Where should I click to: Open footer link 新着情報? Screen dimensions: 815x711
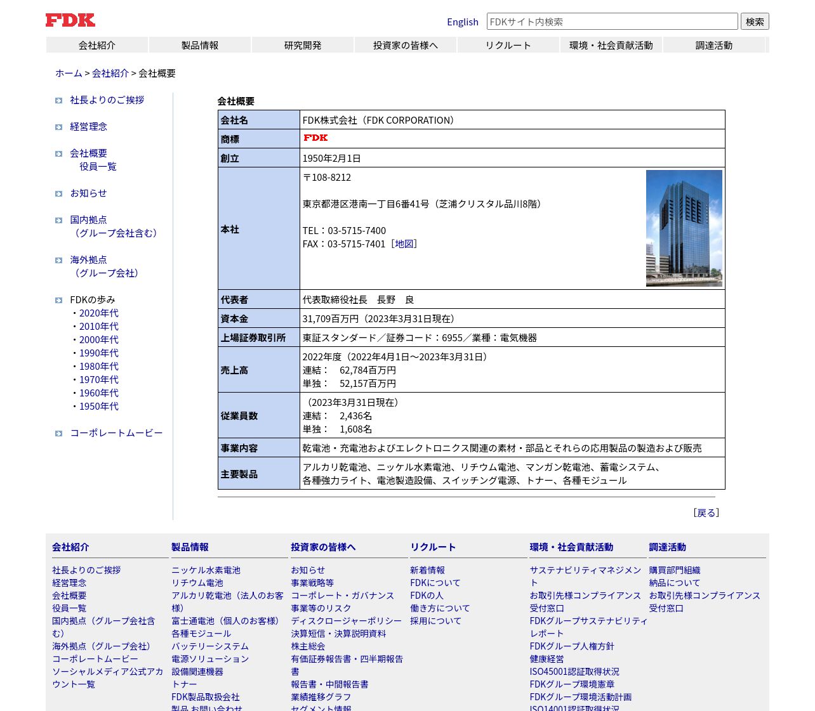[x=428, y=571]
